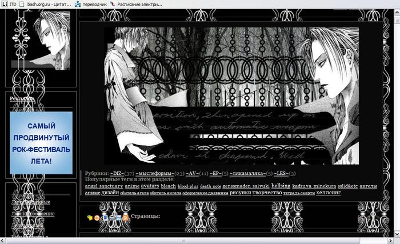
Task: Select the дизайн tag
Action: pos(110,193)
